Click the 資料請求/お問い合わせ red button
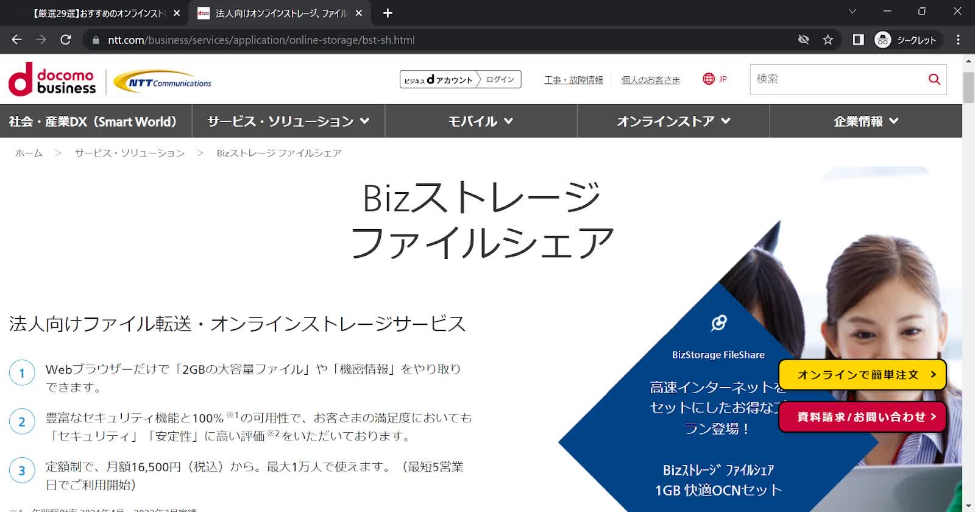 click(862, 417)
